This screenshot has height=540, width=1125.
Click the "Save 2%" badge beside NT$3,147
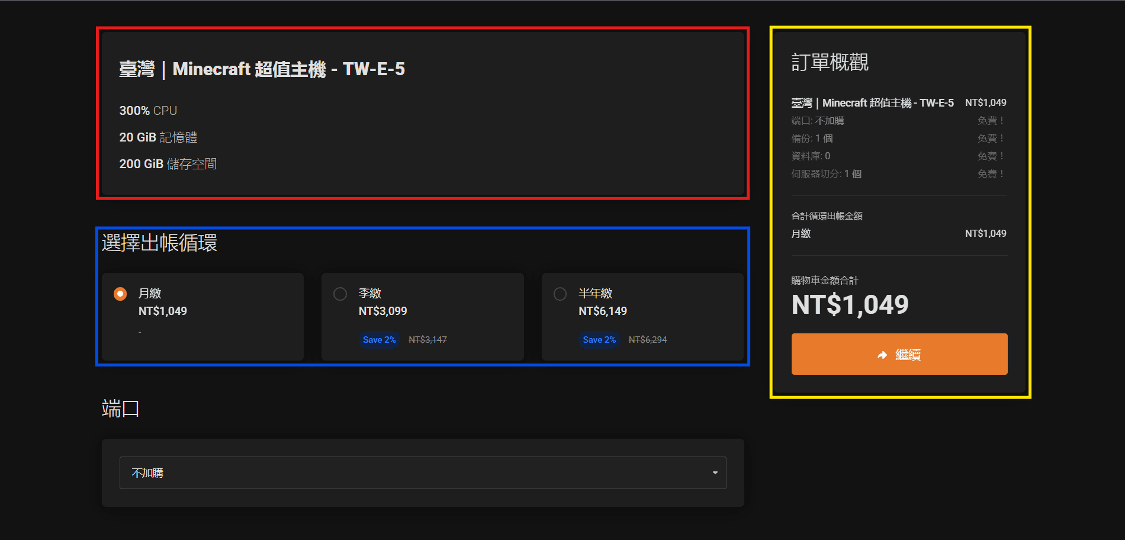(379, 340)
